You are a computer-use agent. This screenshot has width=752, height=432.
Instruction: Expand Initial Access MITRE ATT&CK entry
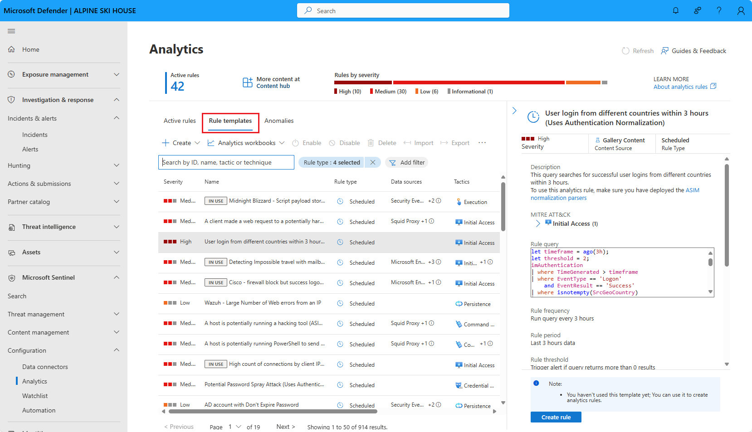pyautogui.click(x=538, y=223)
